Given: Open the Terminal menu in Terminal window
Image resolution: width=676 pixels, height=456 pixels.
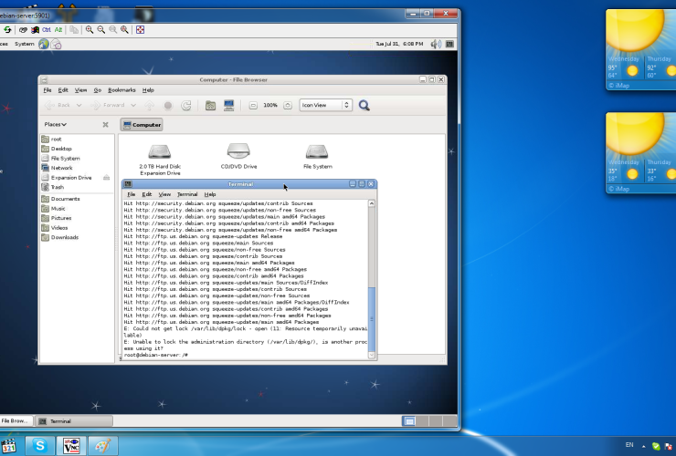Looking at the screenshot, I should tap(187, 194).
